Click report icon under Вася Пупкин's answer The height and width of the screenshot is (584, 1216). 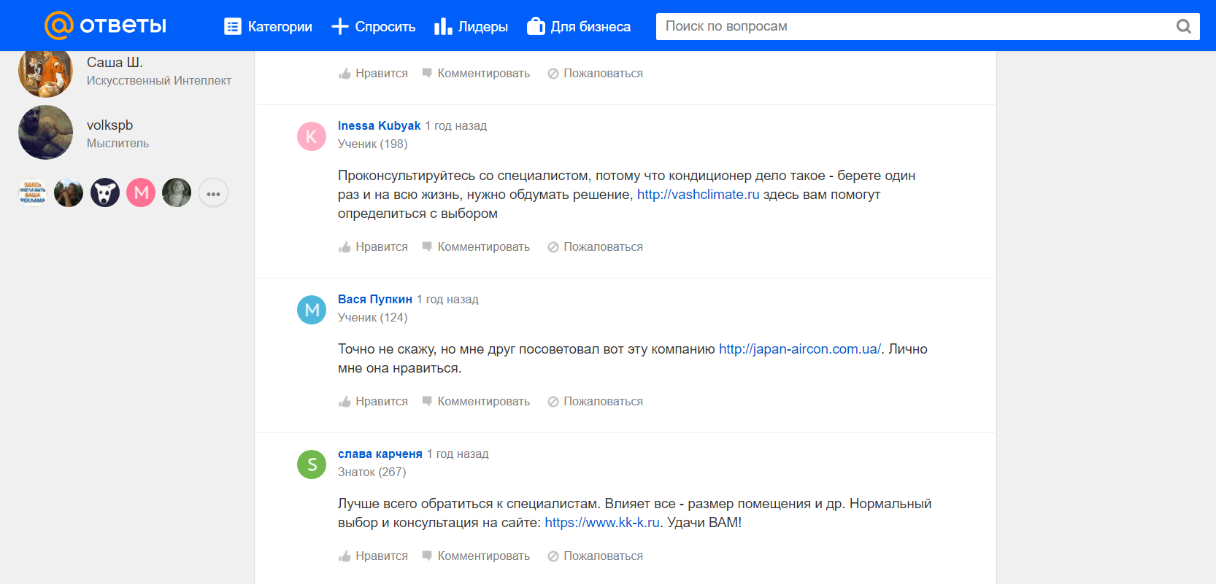click(x=553, y=402)
